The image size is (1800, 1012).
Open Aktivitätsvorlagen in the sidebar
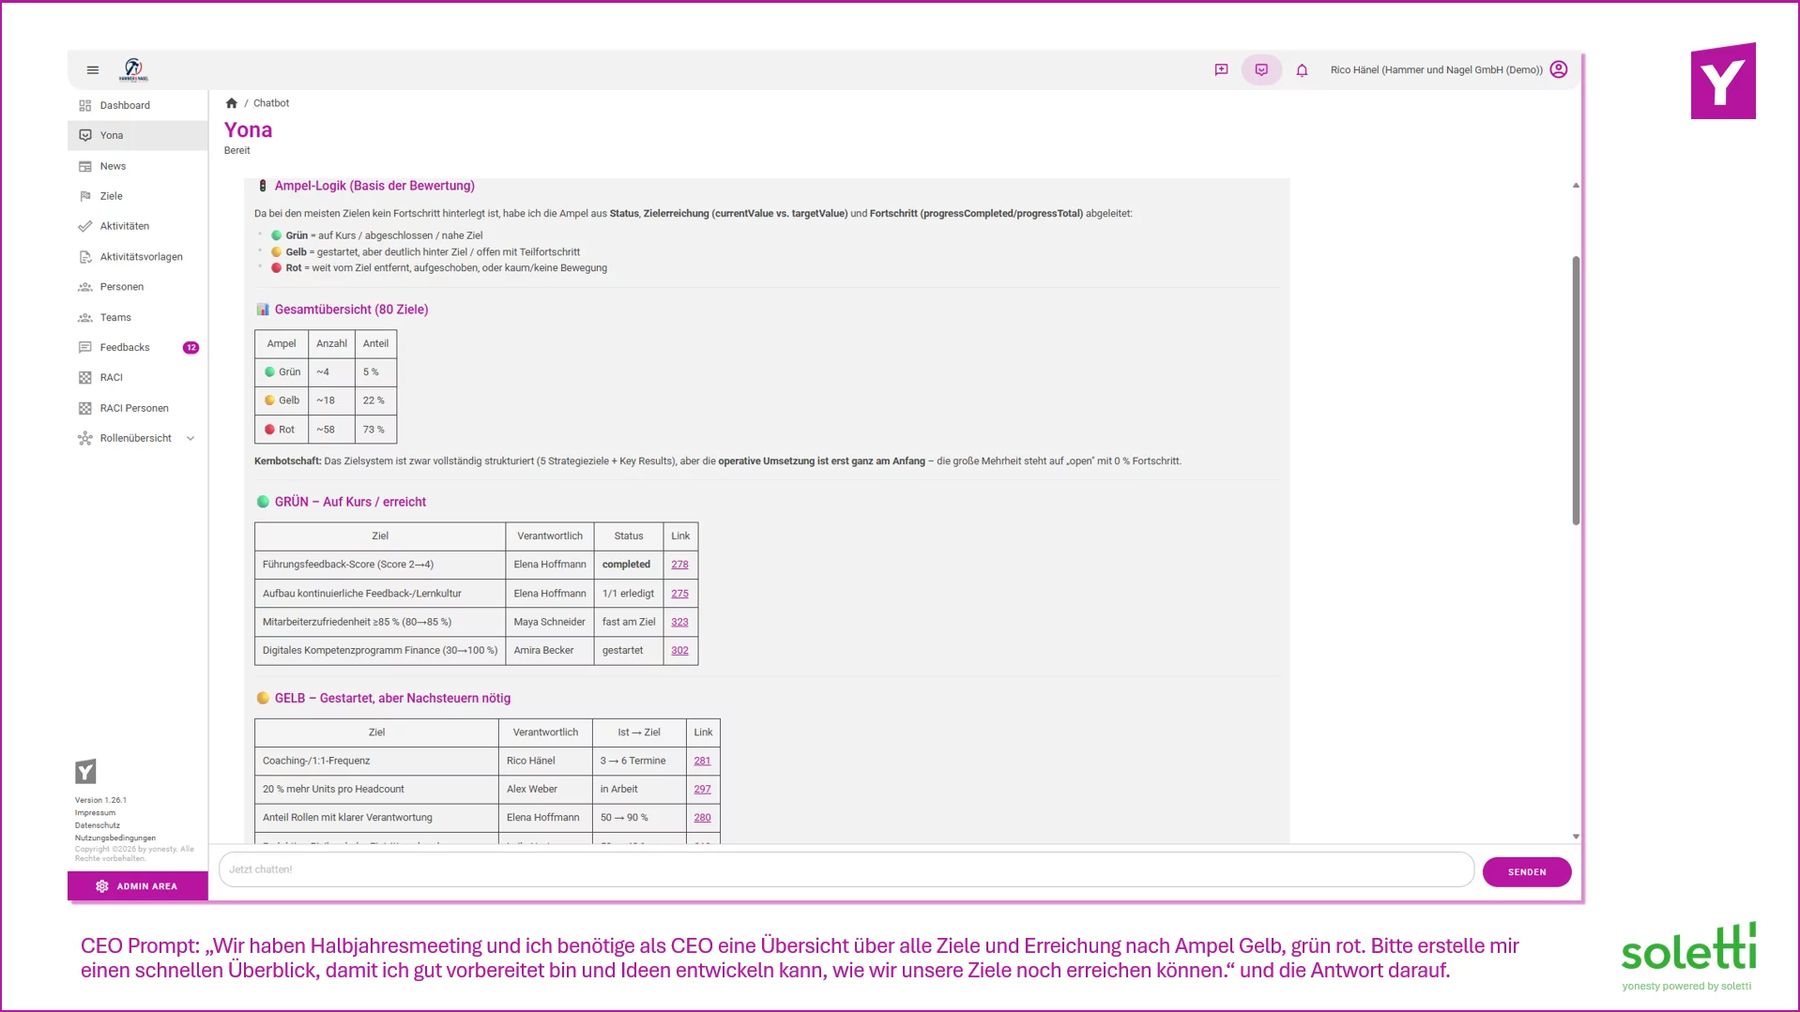point(138,257)
